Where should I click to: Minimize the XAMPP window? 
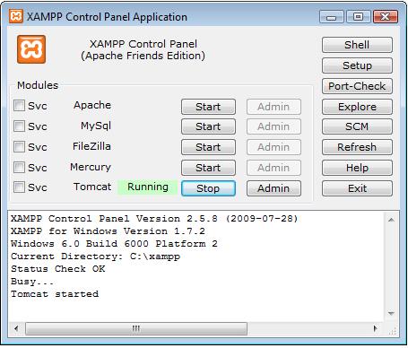coord(332,17)
